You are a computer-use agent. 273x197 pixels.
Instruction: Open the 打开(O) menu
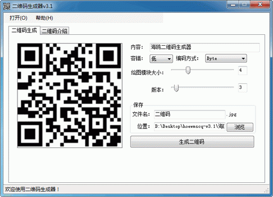pos(19,18)
